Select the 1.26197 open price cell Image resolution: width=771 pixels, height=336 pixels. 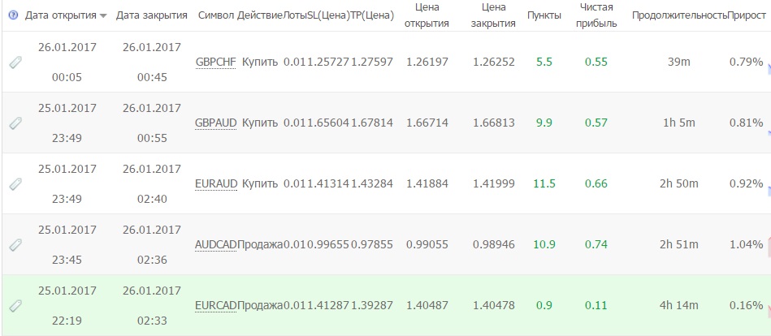pos(427,62)
